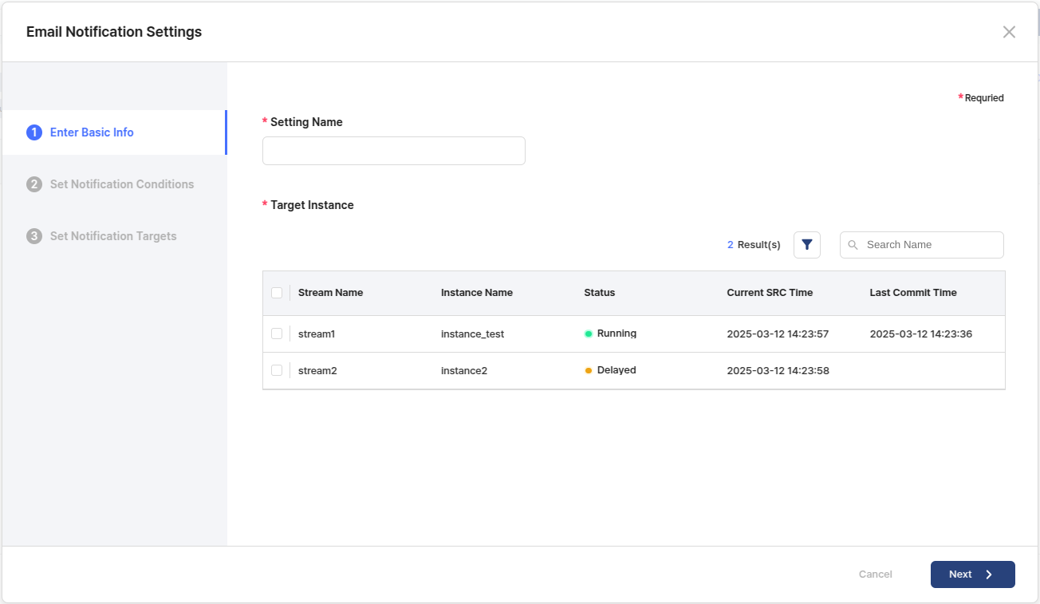Check the stream1 row checkbox

(277, 334)
